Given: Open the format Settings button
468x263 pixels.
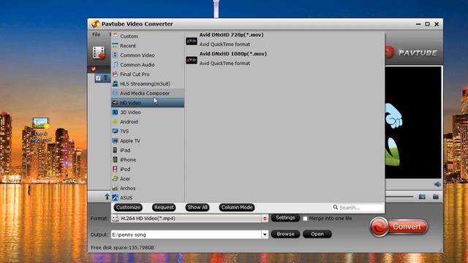Looking at the screenshot, I should tap(285, 218).
